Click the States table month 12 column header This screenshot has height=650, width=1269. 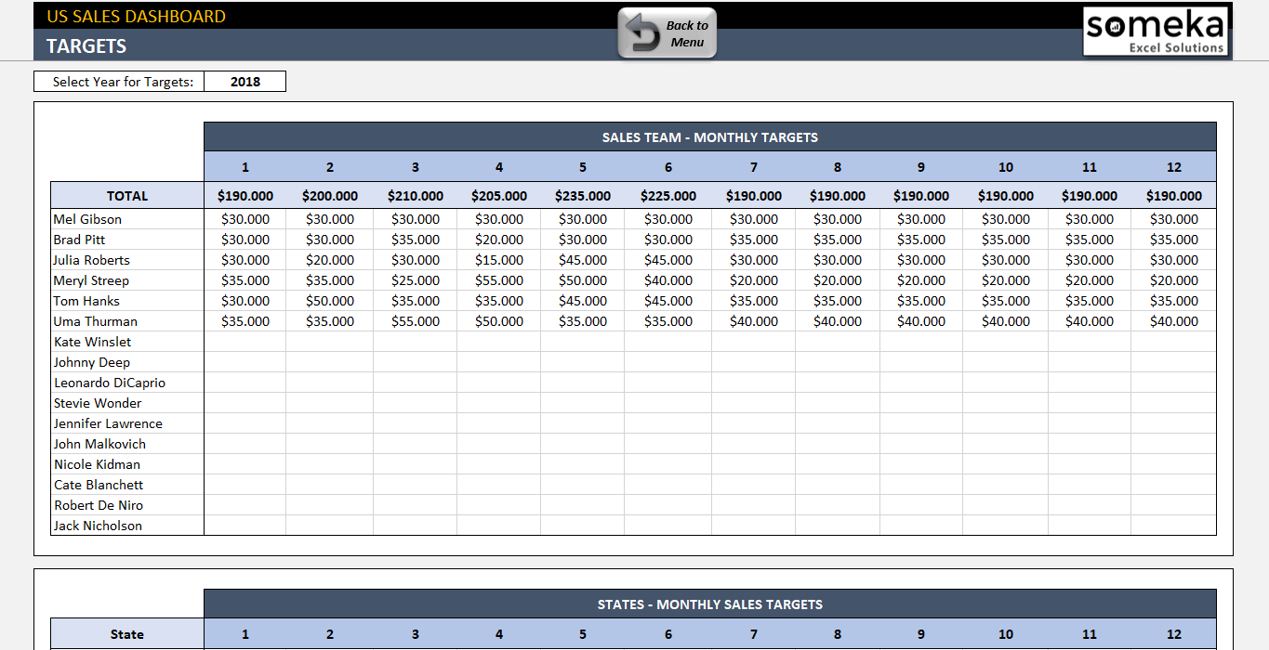pyautogui.click(x=1174, y=634)
